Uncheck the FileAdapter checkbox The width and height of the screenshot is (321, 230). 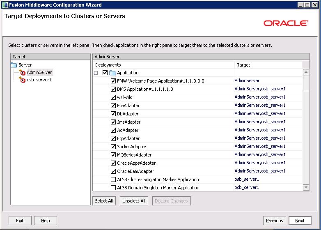tap(113, 106)
